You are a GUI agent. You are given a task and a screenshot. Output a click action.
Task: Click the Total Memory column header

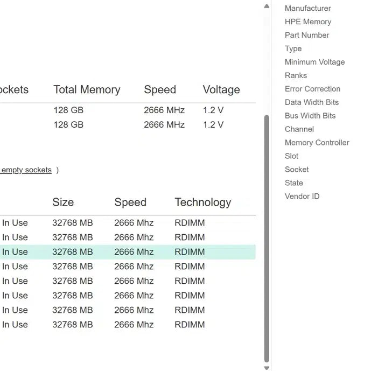click(87, 90)
